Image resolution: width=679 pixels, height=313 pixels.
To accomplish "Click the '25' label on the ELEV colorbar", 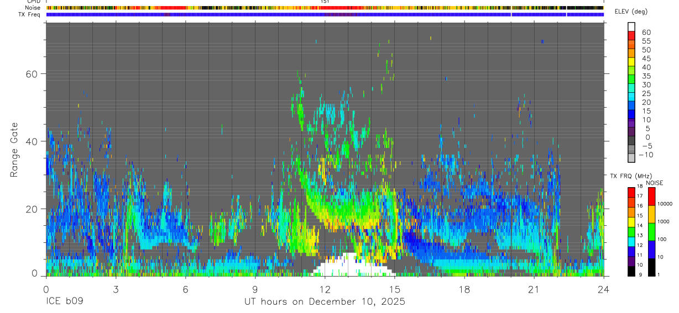I will pyautogui.click(x=646, y=93).
